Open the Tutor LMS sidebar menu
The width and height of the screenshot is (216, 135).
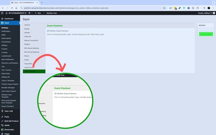click(9, 111)
